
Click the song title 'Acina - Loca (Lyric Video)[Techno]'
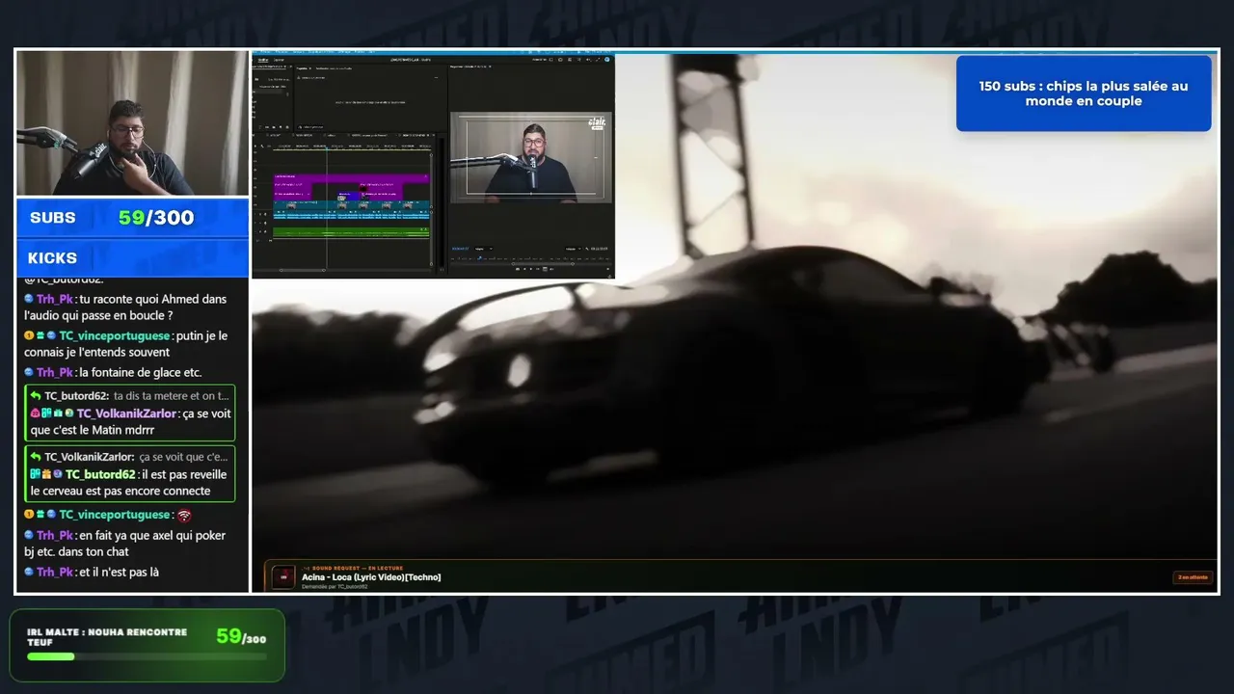point(371,577)
